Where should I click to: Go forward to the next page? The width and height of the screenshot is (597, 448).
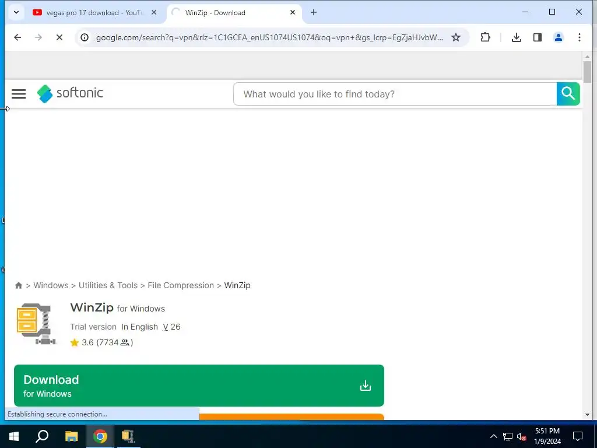tap(38, 37)
